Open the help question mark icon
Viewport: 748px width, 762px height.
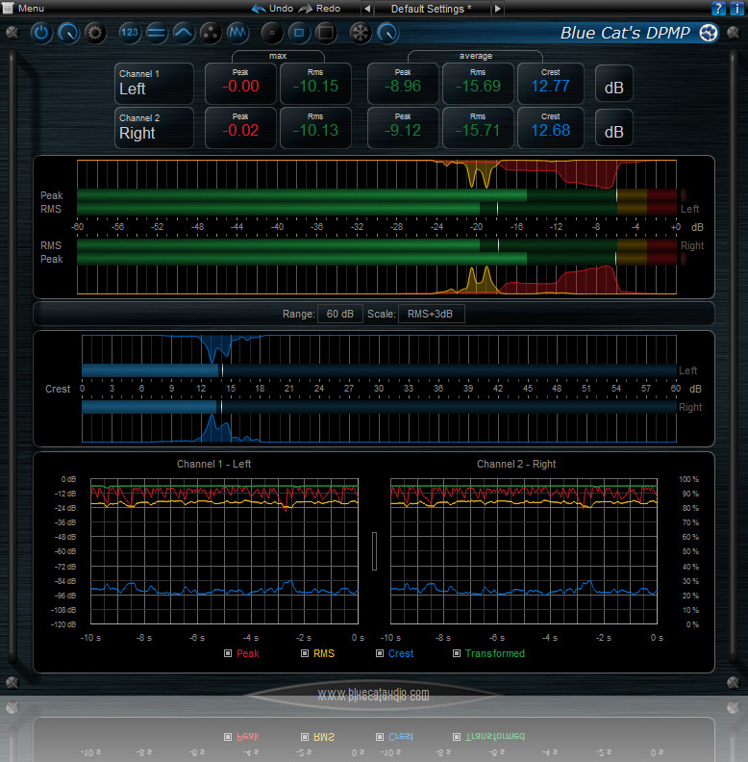pyautogui.click(x=717, y=9)
